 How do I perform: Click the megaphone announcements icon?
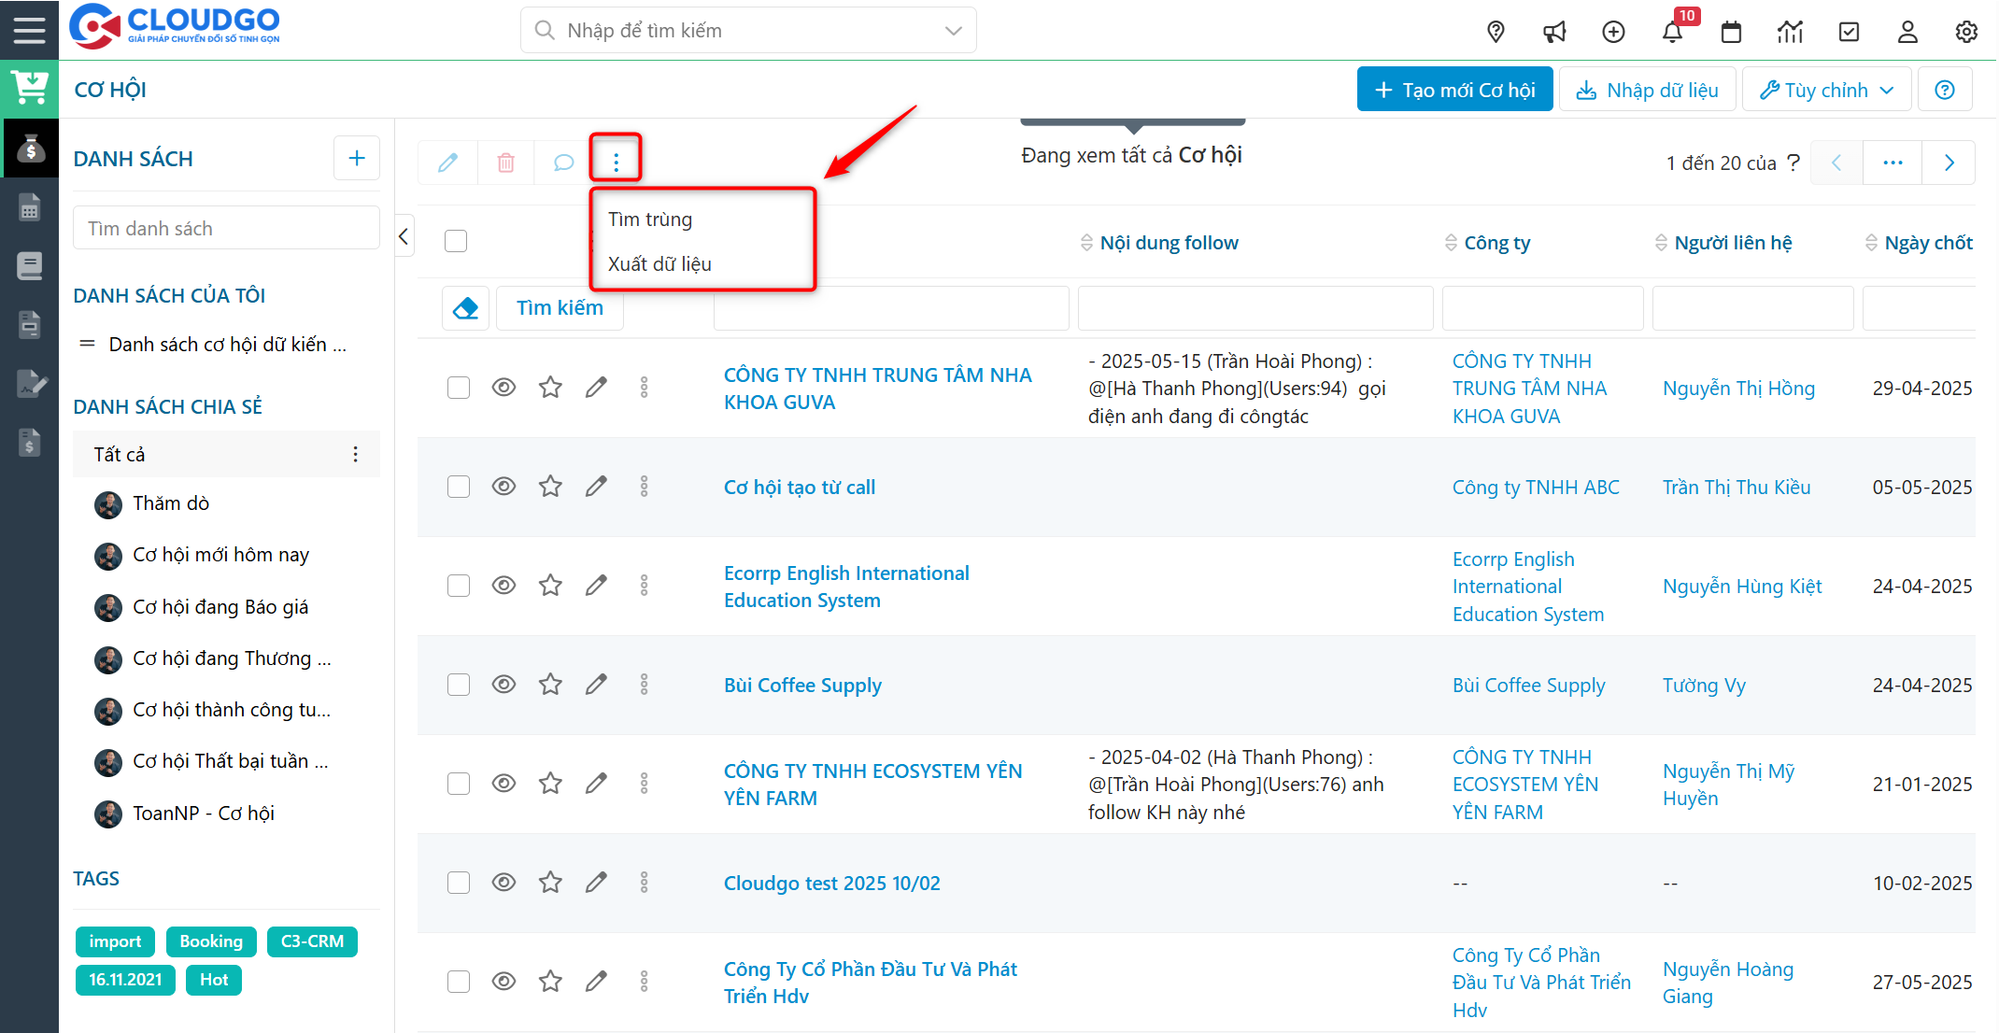pyautogui.click(x=1554, y=33)
